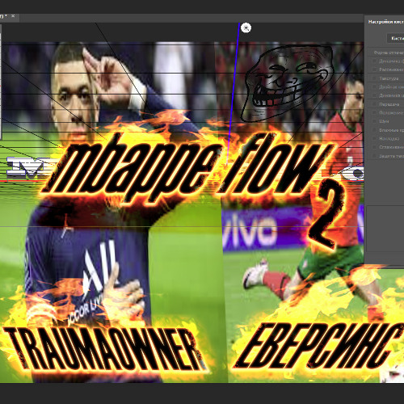
Task: Toggle the Защита текстуры checkbox
Action: click(374, 156)
